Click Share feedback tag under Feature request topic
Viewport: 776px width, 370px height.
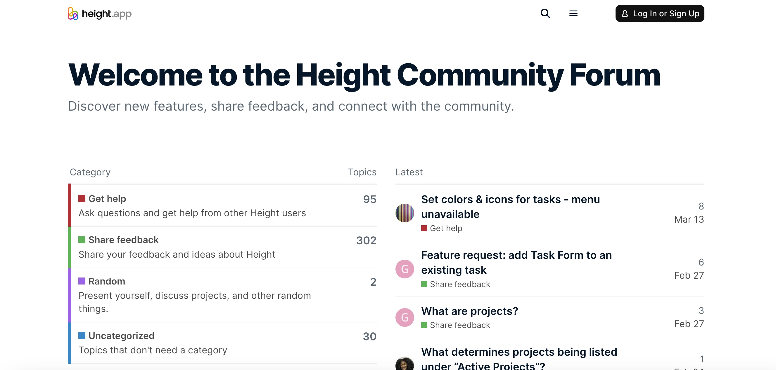455,284
